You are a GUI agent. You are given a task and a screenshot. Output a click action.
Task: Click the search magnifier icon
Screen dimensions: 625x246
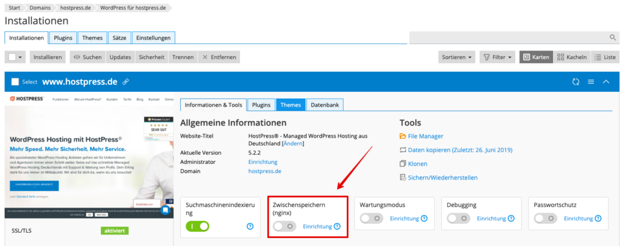point(613,37)
